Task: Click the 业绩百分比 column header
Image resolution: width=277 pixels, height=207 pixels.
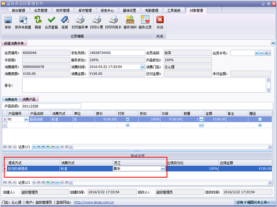Action: click(x=192, y=163)
